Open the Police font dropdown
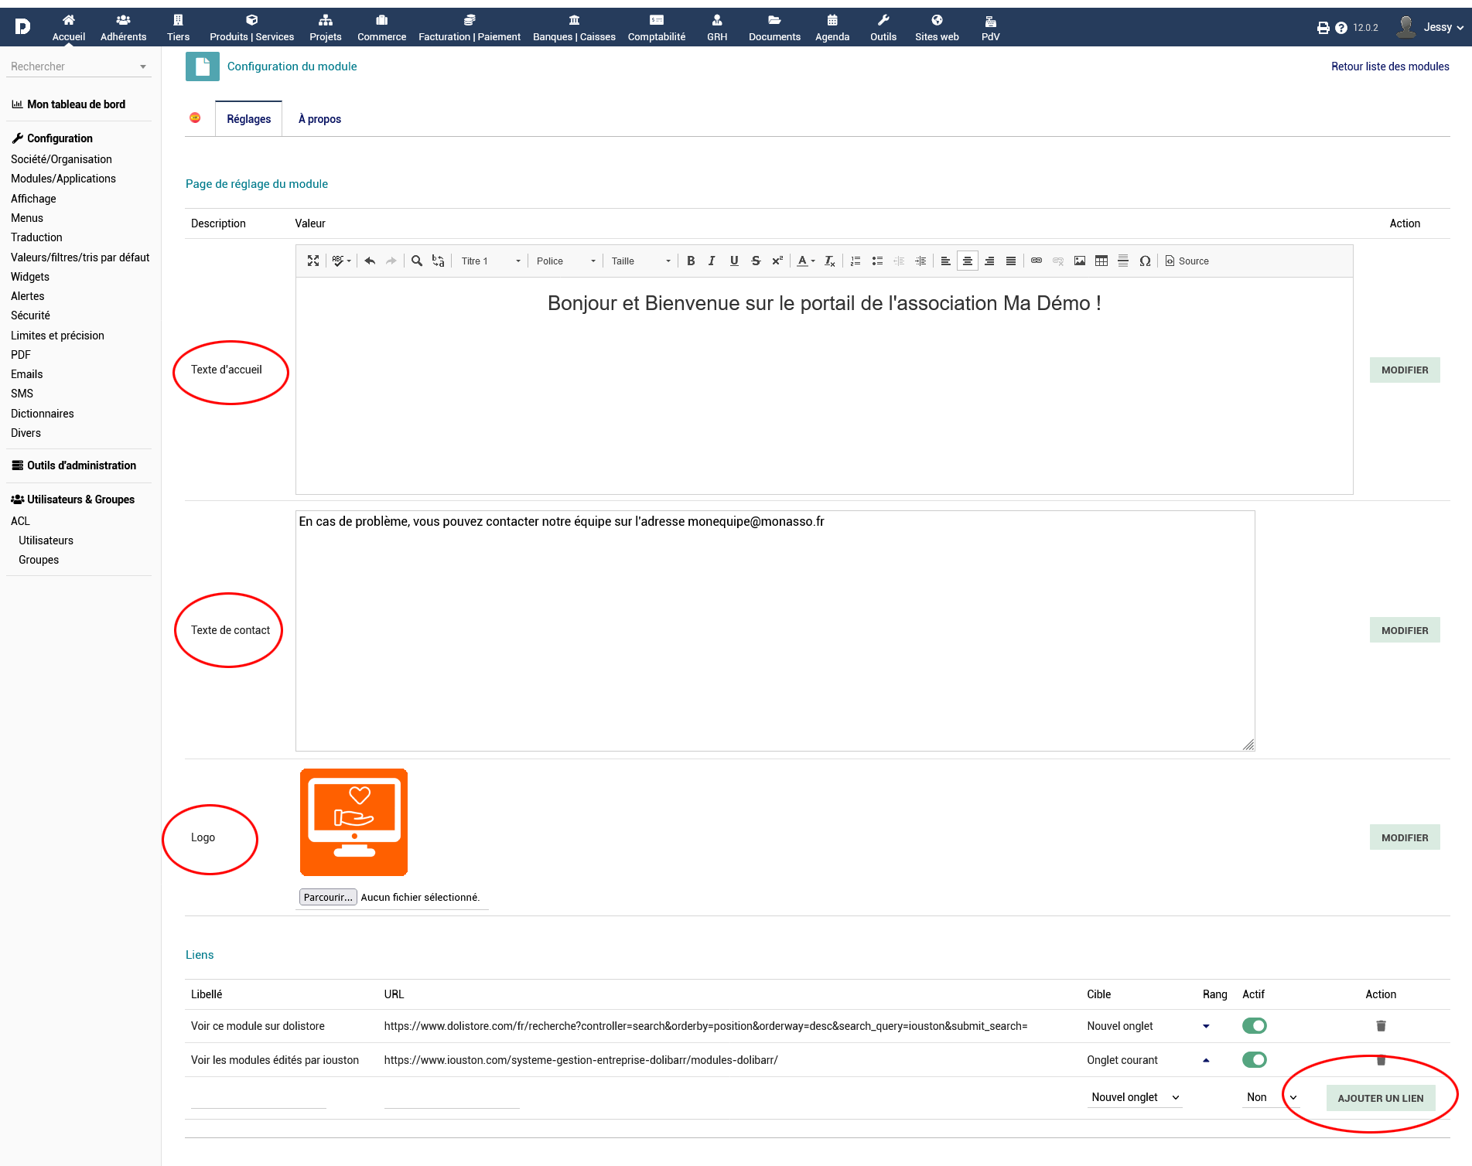 pos(565,261)
